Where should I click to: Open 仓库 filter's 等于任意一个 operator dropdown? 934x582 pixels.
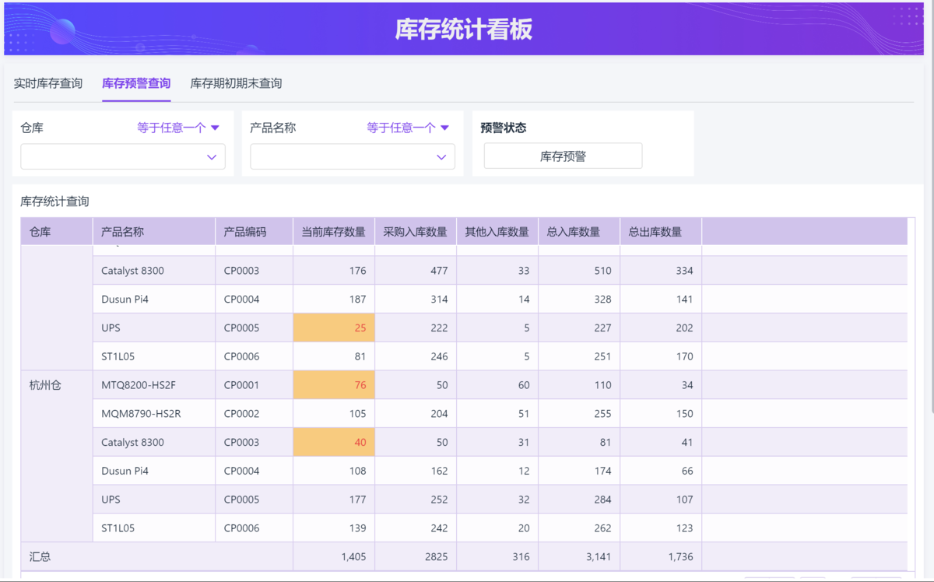[x=178, y=128]
